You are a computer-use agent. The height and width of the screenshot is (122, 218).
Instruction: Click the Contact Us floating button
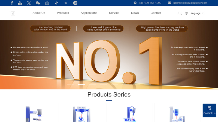point(209,110)
